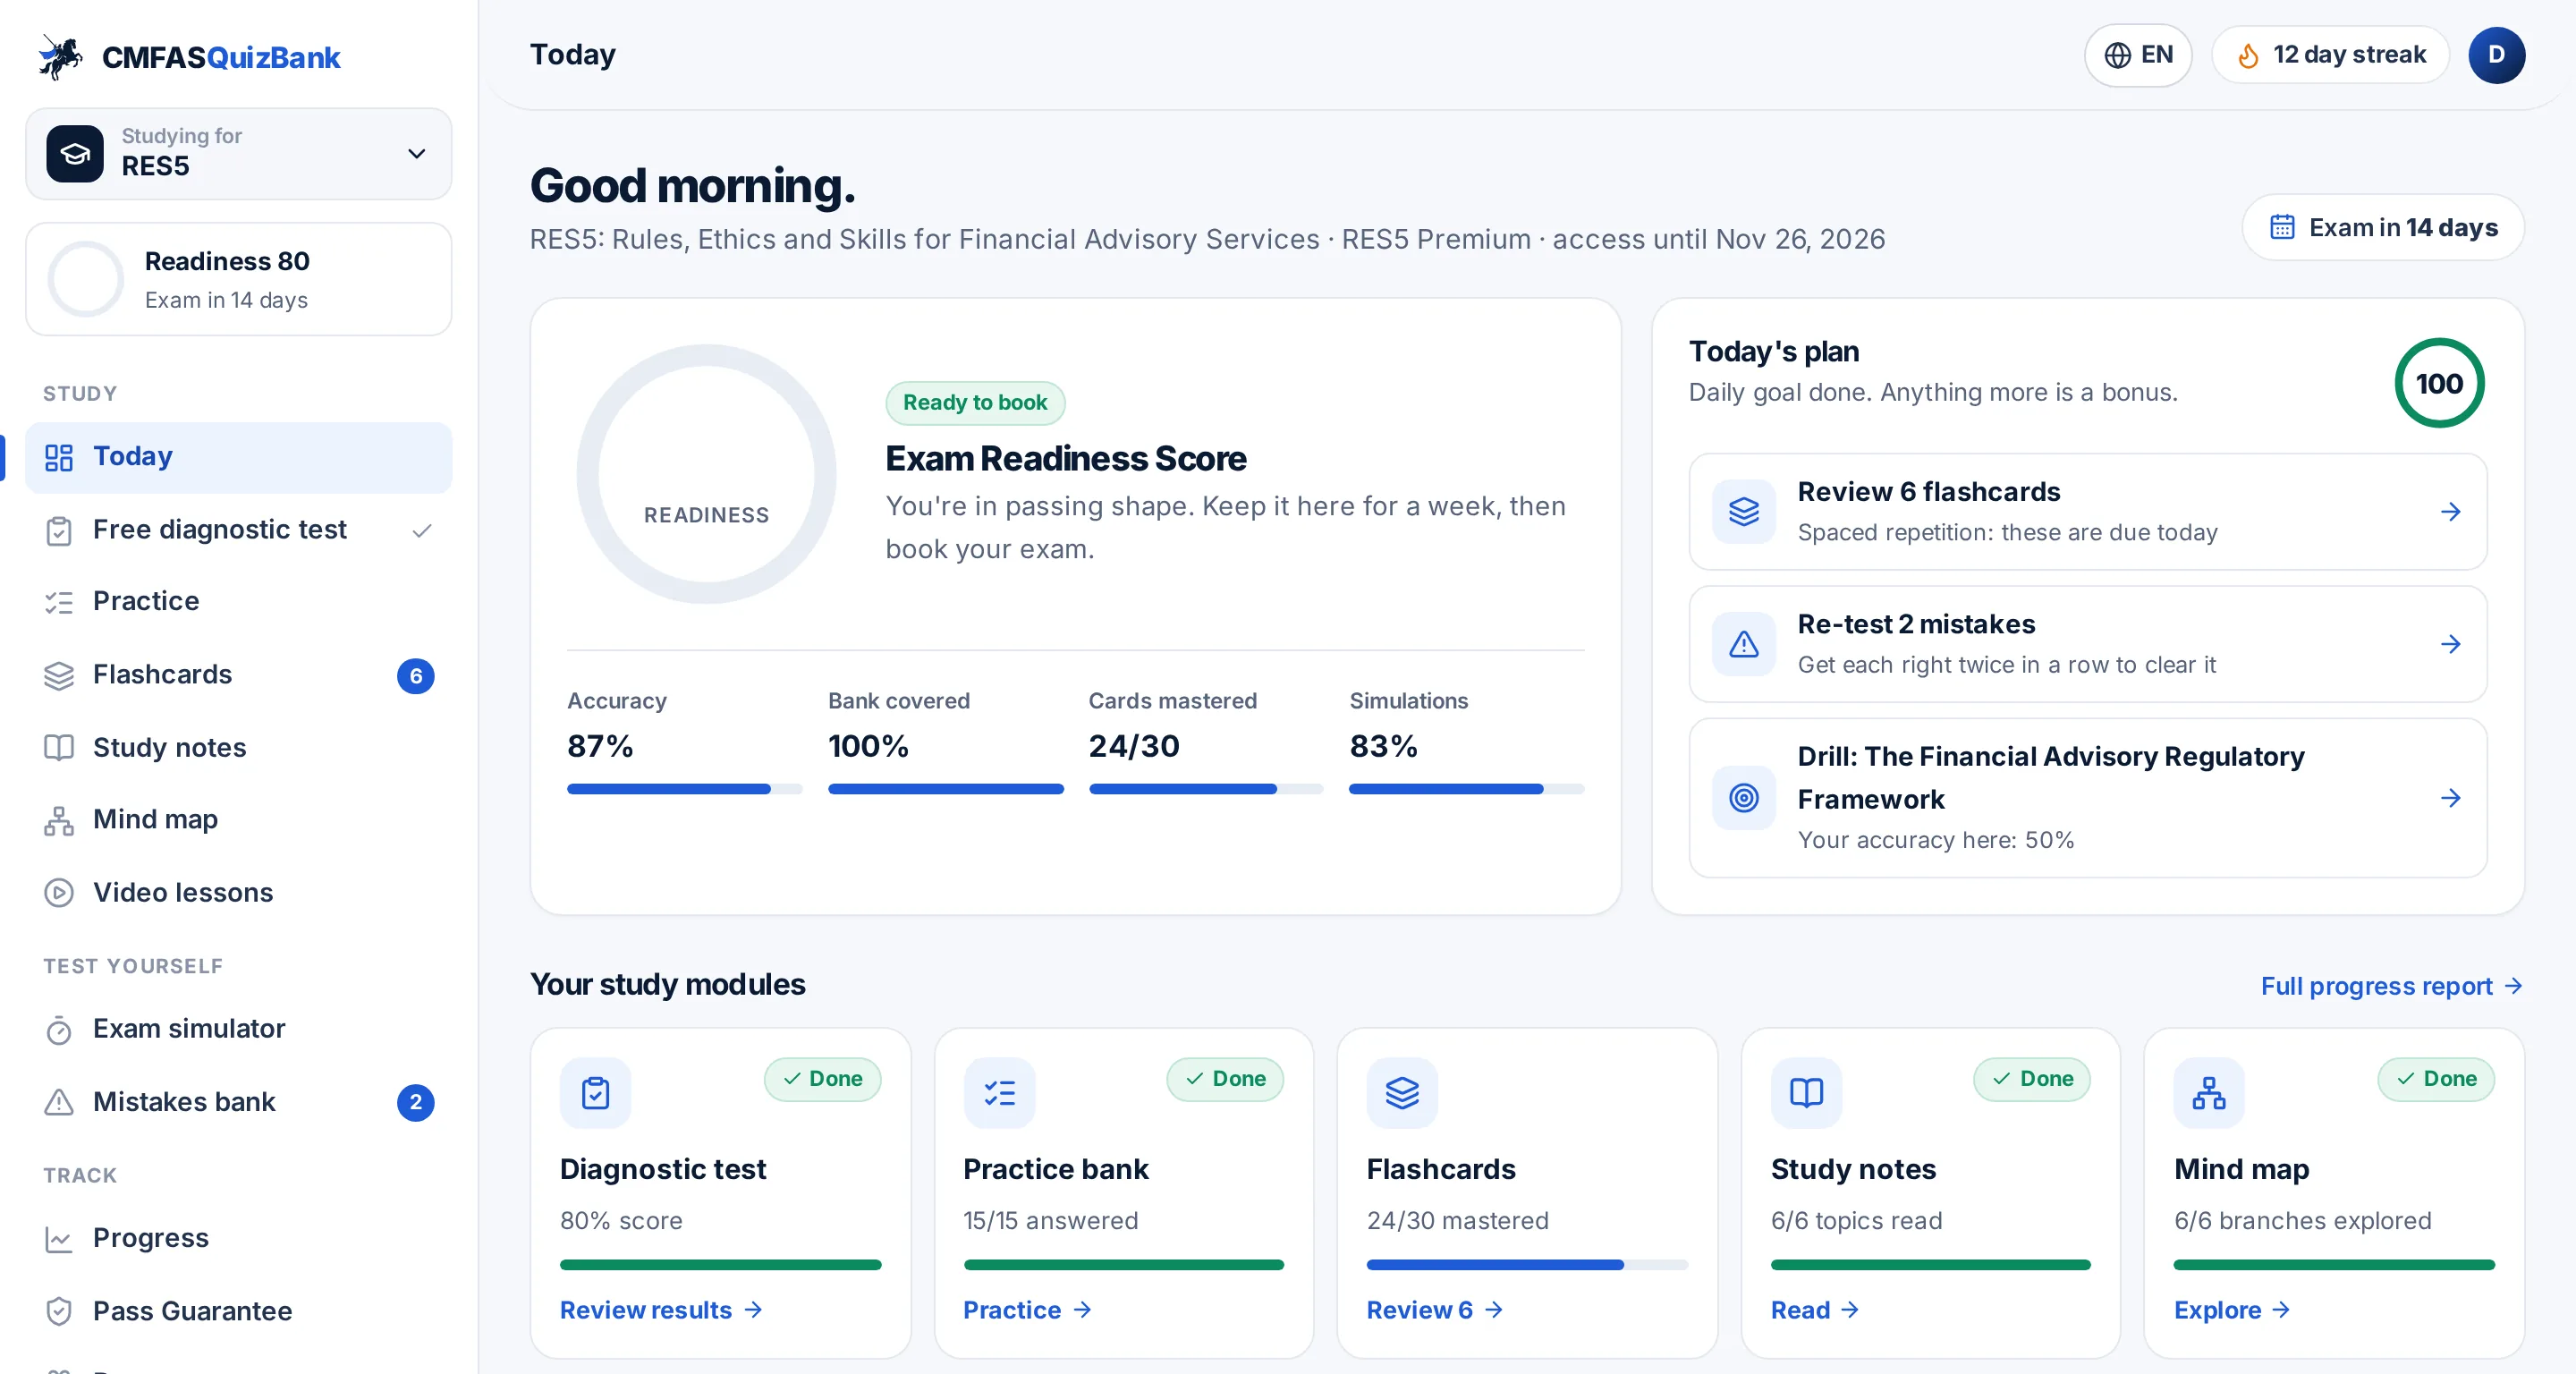Screen dimensions: 2576x1374
Task: Click the Drill target icon
Action: tap(1743, 798)
